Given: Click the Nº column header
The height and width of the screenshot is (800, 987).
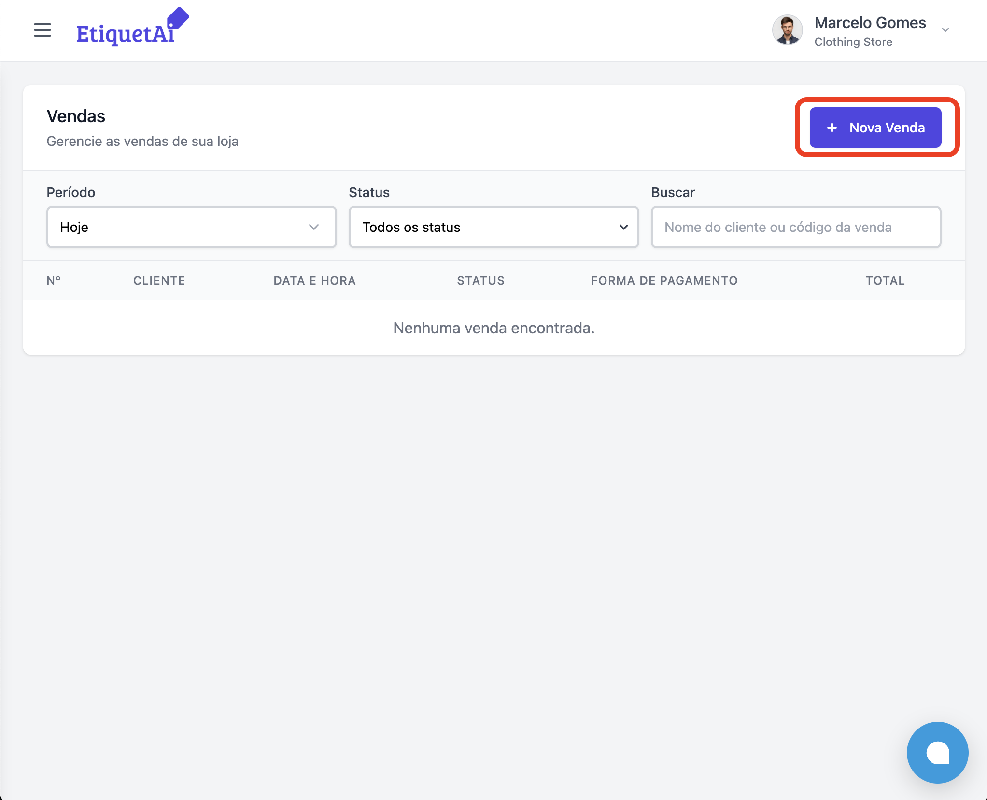Looking at the screenshot, I should point(54,281).
